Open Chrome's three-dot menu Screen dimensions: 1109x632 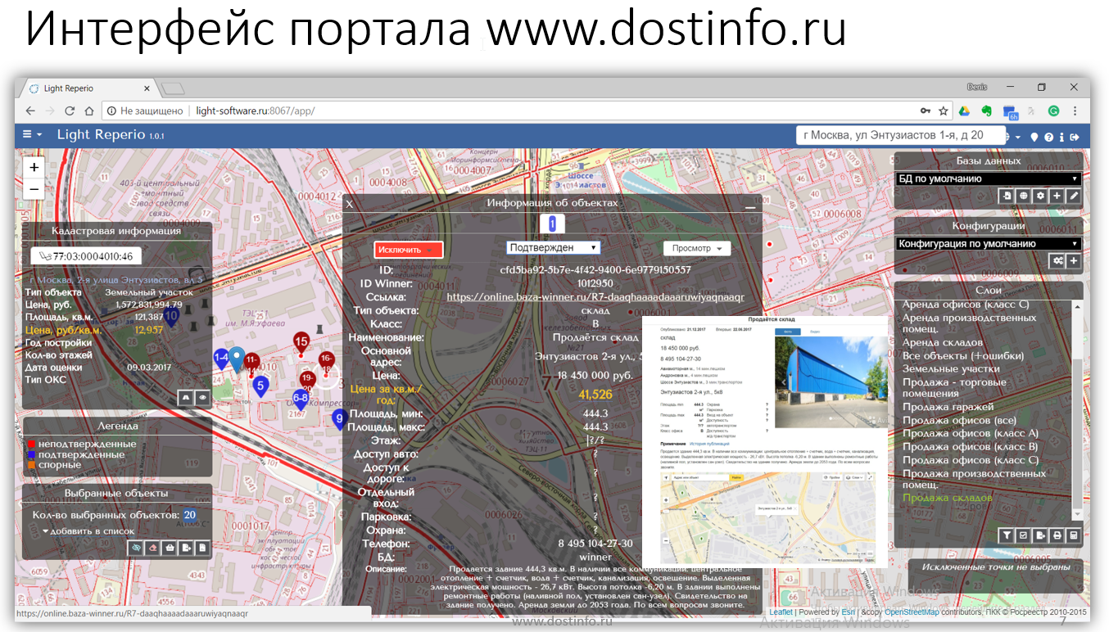1075,111
